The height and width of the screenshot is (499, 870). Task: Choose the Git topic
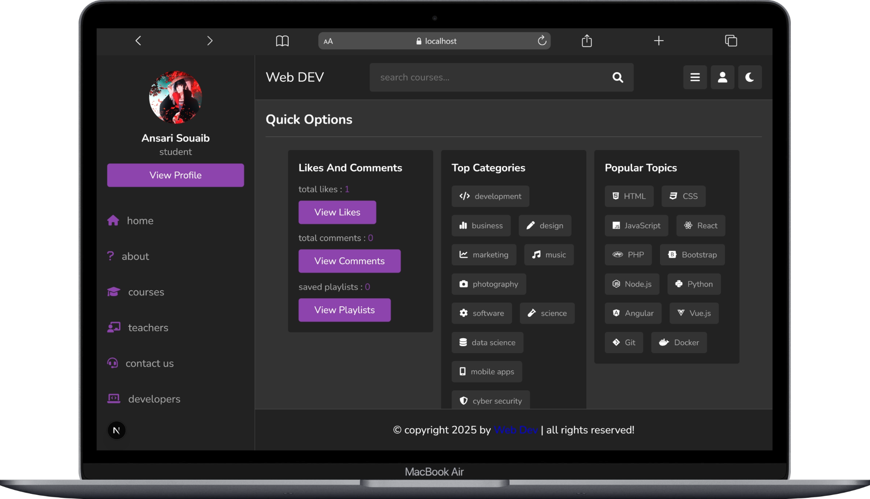coord(624,343)
